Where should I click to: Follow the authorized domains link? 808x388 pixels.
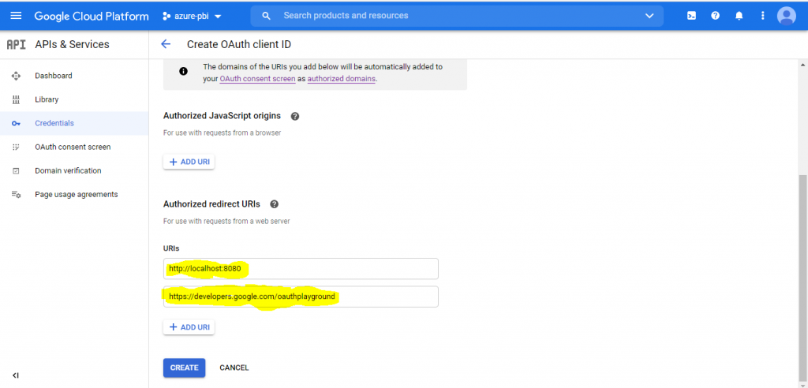341,79
